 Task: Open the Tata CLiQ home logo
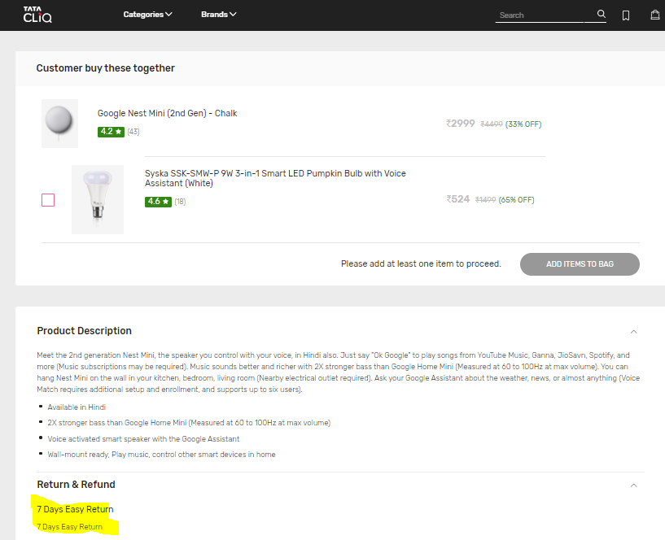37,15
